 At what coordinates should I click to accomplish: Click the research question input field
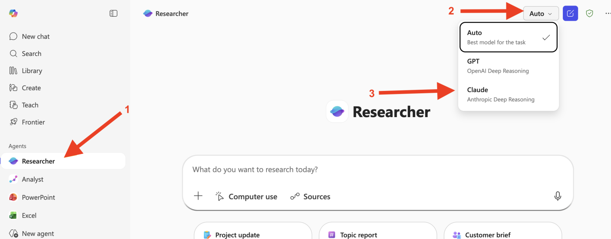[x=377, y=170]
